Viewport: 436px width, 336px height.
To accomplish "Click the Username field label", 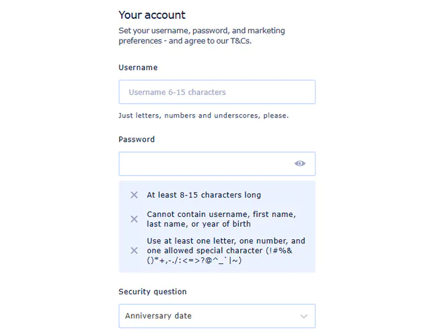I will point(138,67).
